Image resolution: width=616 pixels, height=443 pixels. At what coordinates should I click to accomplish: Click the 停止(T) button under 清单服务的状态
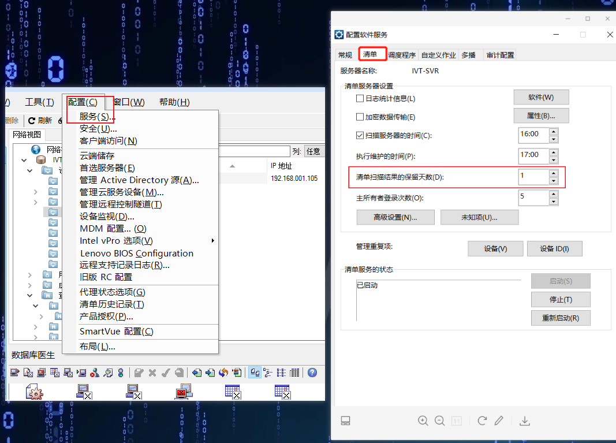561,299
